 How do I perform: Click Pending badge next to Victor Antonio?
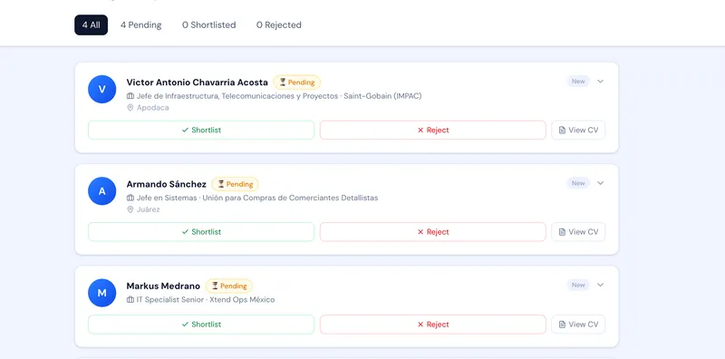297,82
